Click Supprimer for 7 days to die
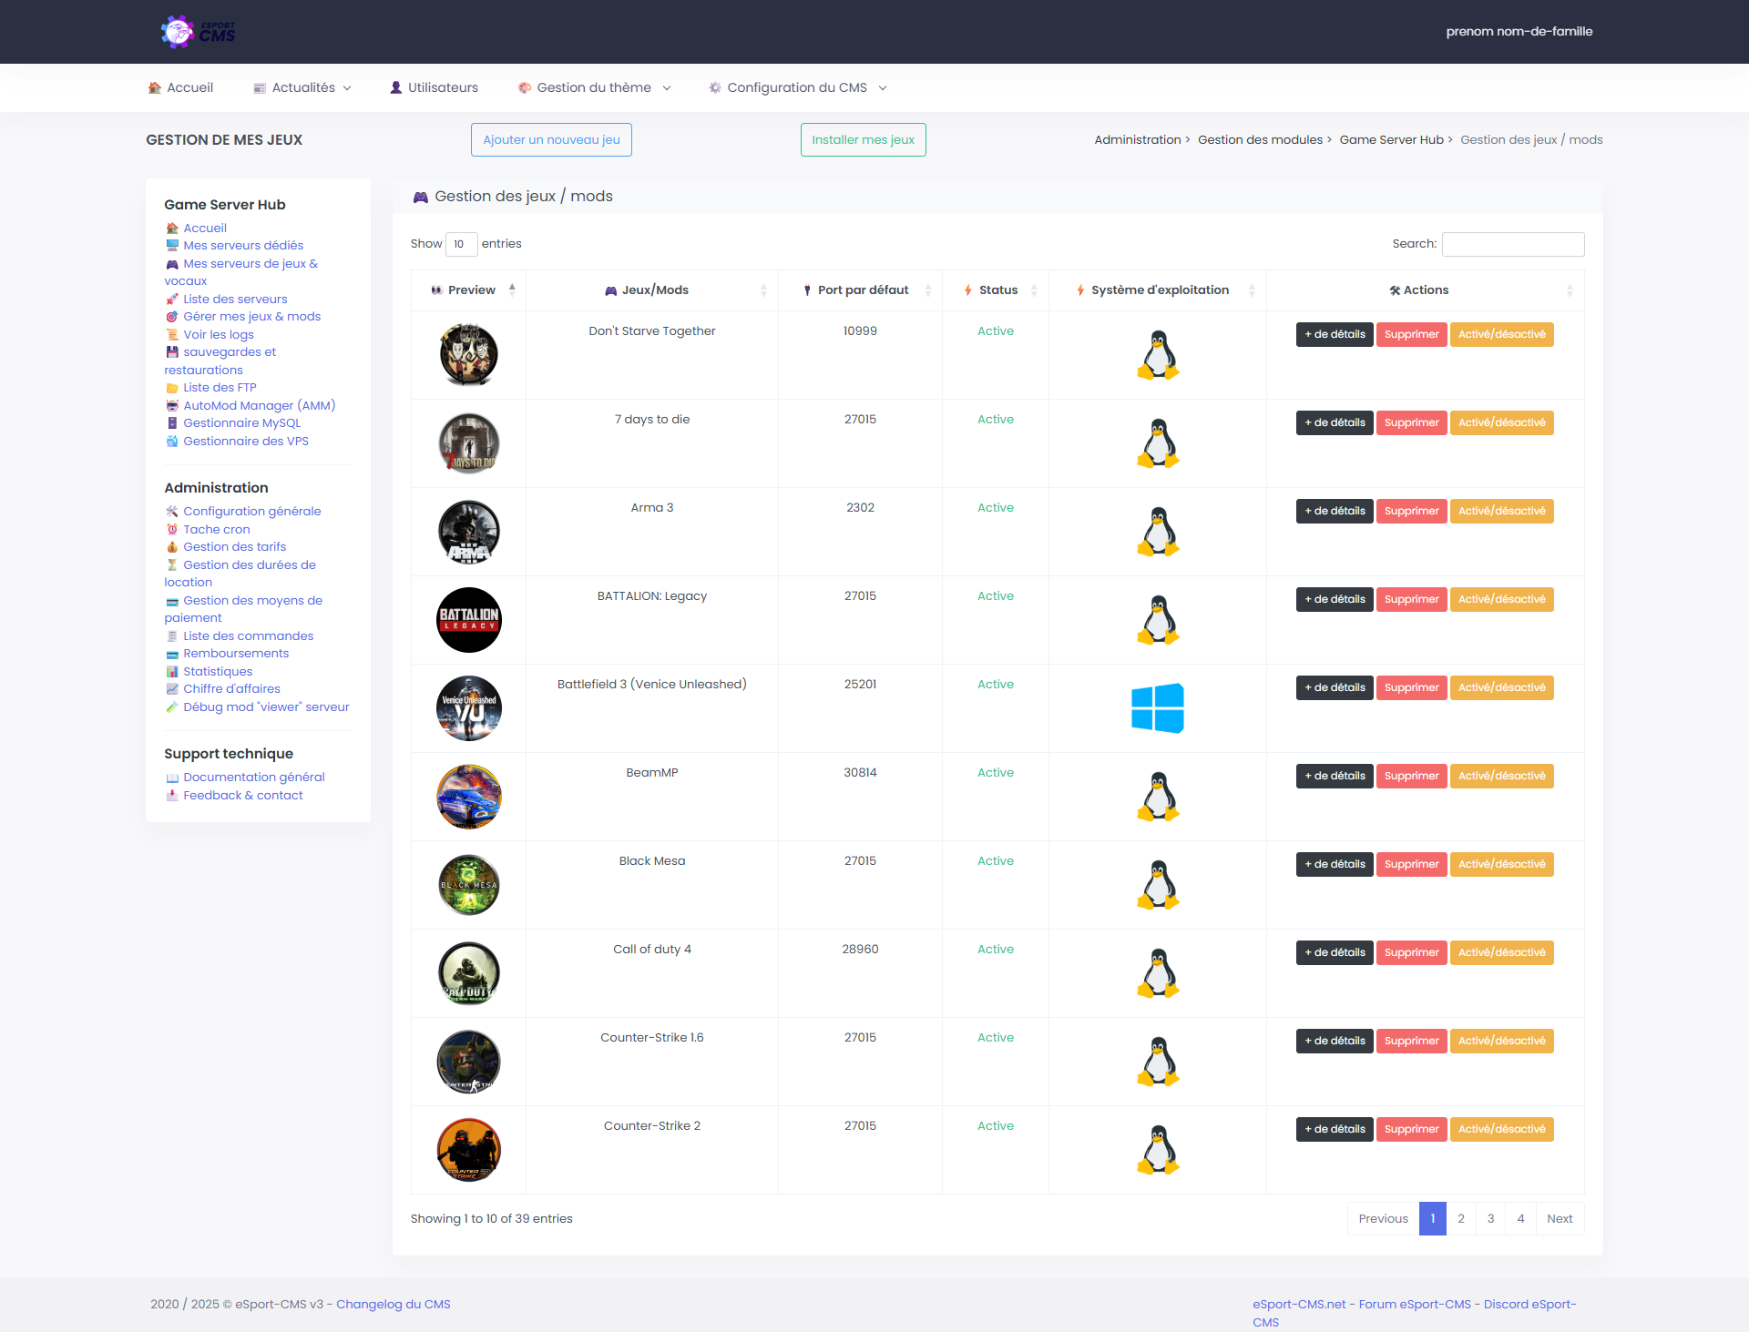 point(1411,422)
